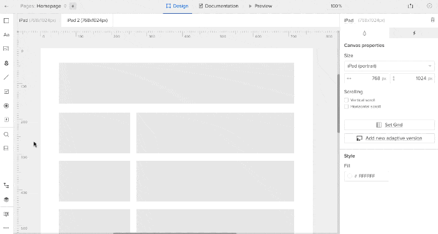Click Add new adaptive version button
This screenshot has width=438, height=234.
point(389,138)
